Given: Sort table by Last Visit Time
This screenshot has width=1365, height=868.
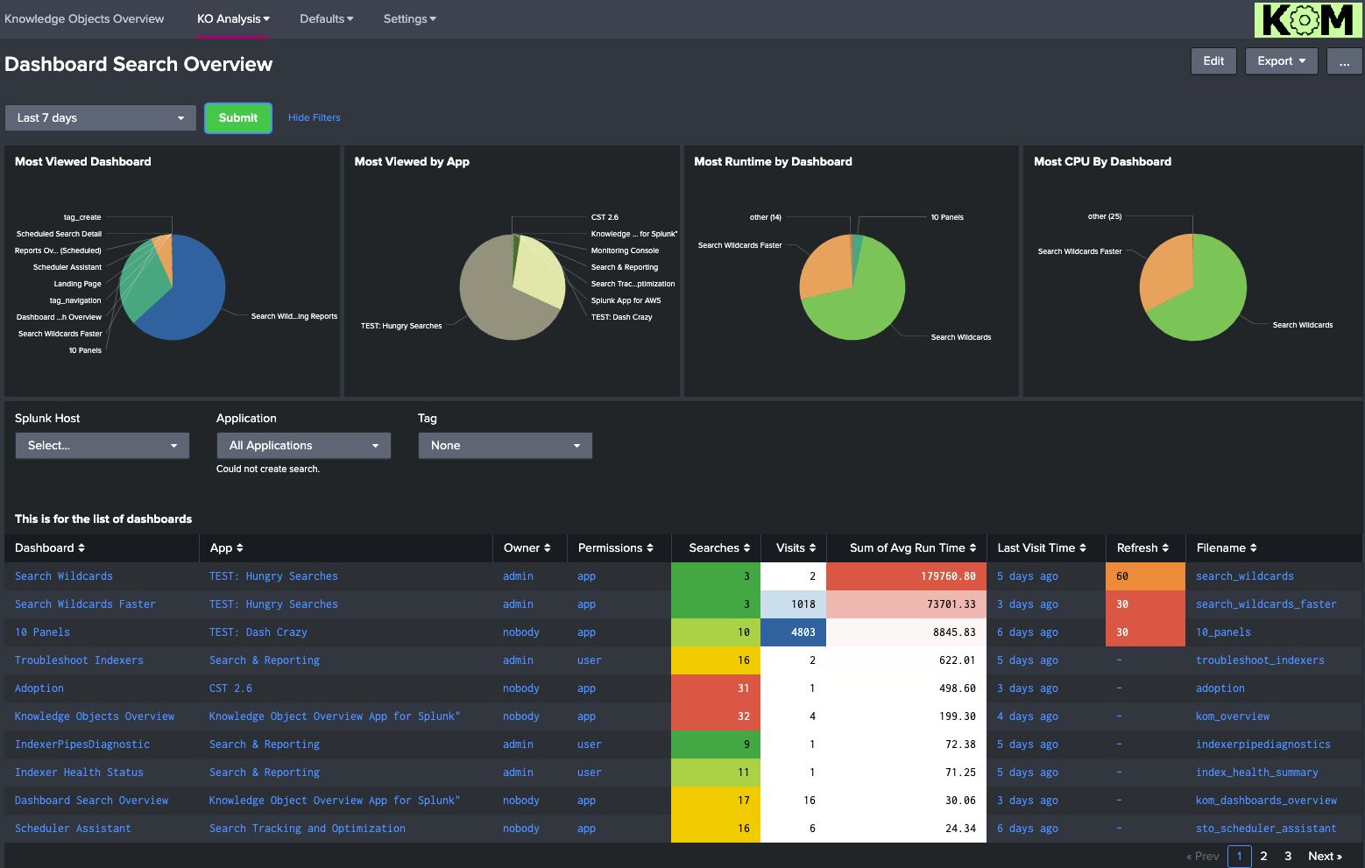Looking at the screenshot, I should click(1042, 547).
